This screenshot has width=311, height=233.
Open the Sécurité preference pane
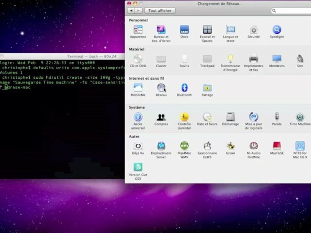(x=253, y=32)
